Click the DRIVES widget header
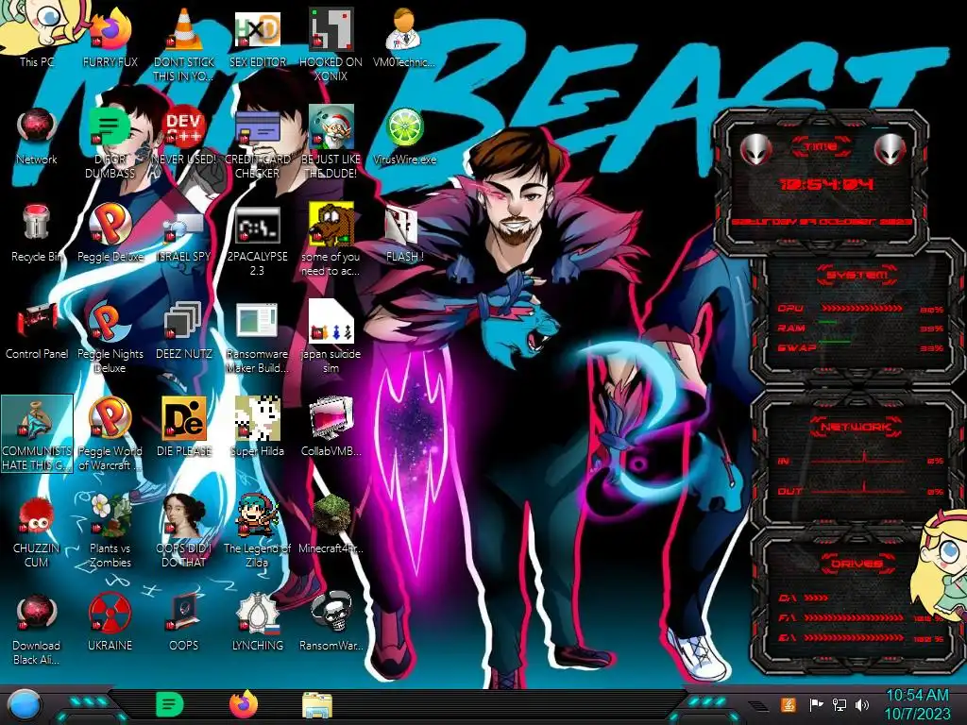967x725 pixels. 857,564
